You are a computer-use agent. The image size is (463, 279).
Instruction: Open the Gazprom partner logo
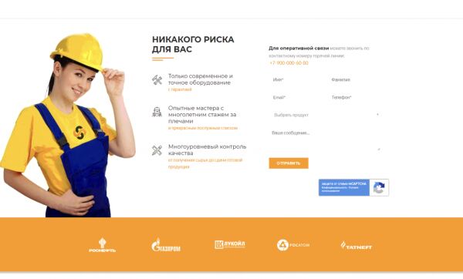click(166, 245)
